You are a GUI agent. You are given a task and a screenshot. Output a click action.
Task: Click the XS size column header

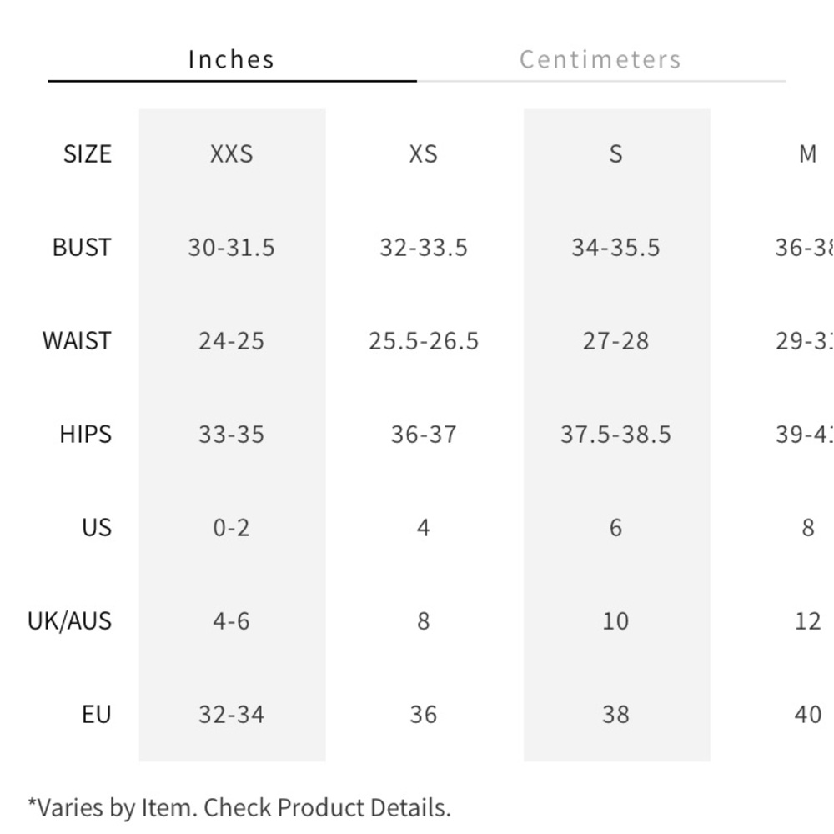[424, 153]
